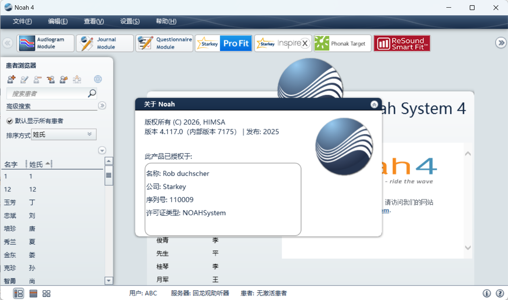The height and width of the screenshot is (300, 508).
Task: Switch to second list view layout icon
Action: [x=33, y=294]
